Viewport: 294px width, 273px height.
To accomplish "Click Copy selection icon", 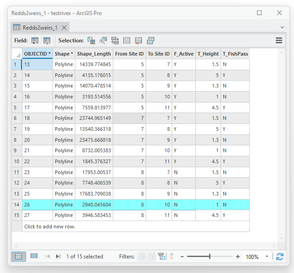I will tap(151, 41).
